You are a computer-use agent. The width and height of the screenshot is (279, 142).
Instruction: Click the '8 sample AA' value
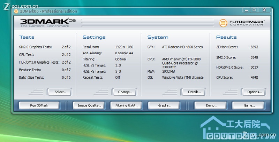124,53
